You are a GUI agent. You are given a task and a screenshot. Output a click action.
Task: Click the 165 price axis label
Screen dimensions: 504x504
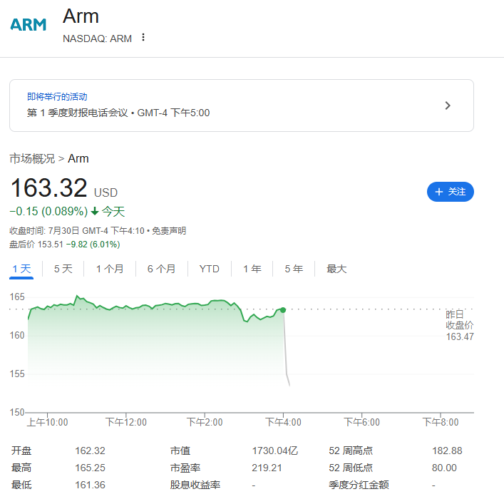[17, 297]
